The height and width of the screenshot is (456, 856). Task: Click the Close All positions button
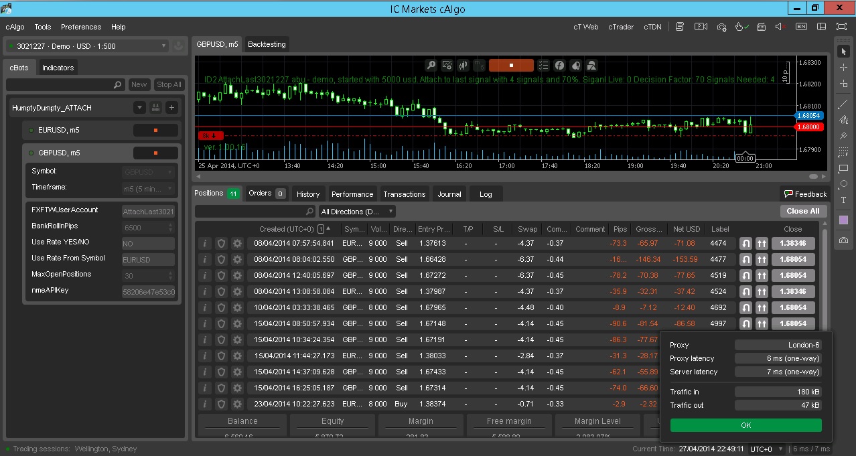click(802, 211)
